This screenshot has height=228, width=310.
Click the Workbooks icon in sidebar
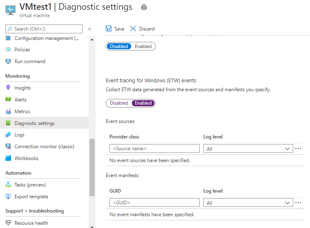pos(8,158)
